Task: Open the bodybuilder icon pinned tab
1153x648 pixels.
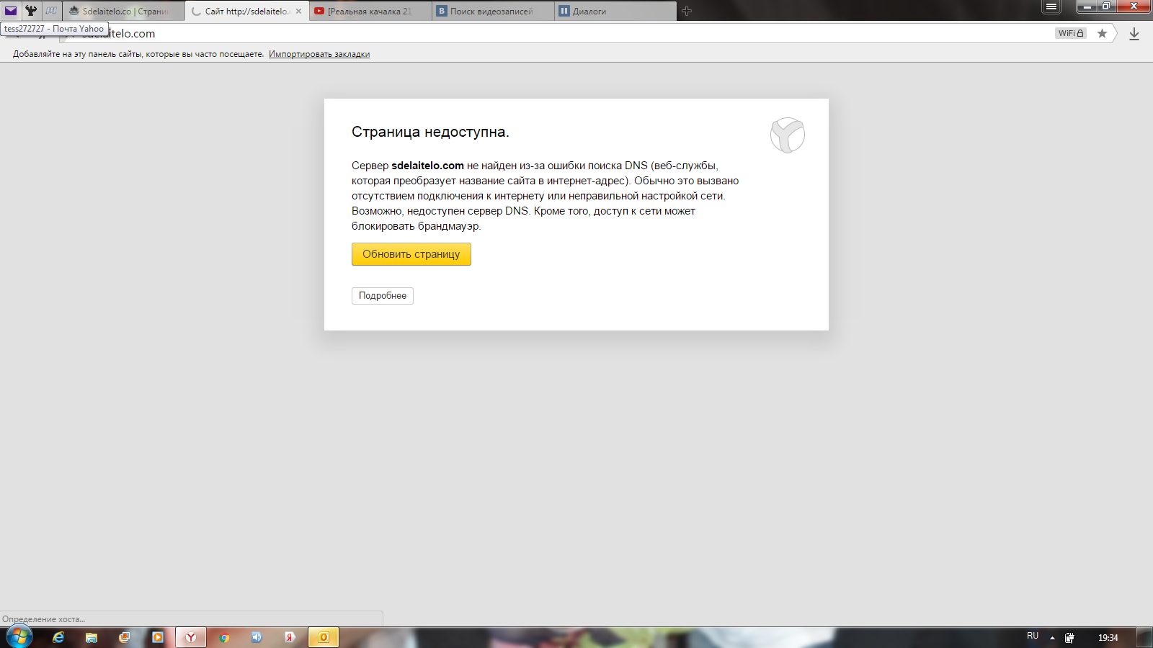Action: [x=31, y=11]
